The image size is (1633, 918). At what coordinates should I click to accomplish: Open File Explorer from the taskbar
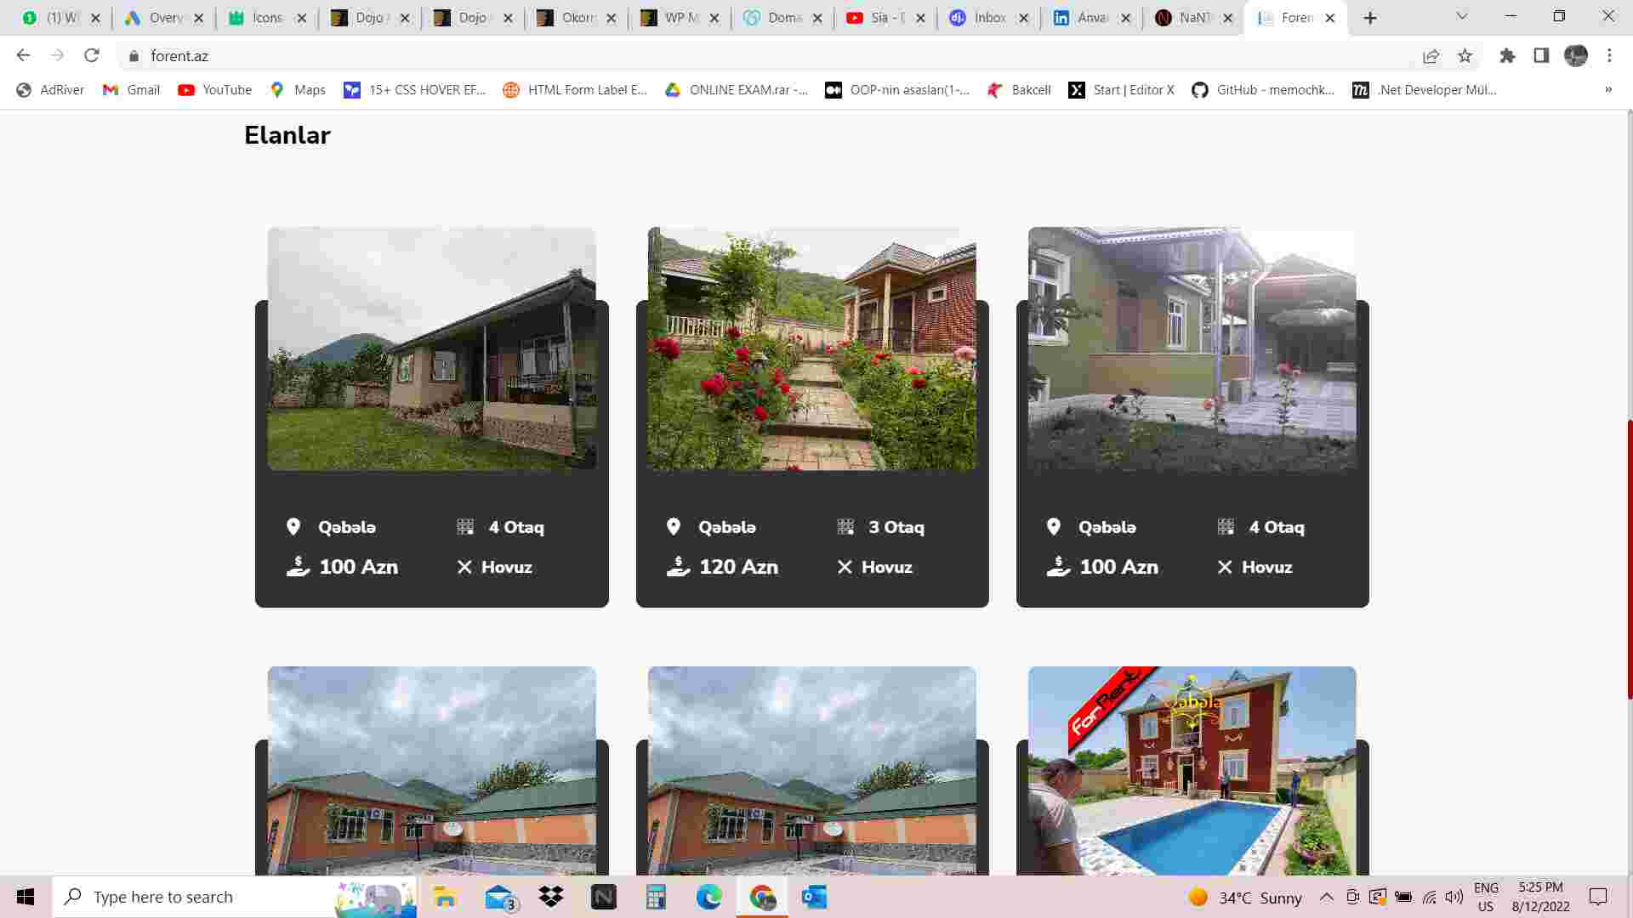click(445, 897)
